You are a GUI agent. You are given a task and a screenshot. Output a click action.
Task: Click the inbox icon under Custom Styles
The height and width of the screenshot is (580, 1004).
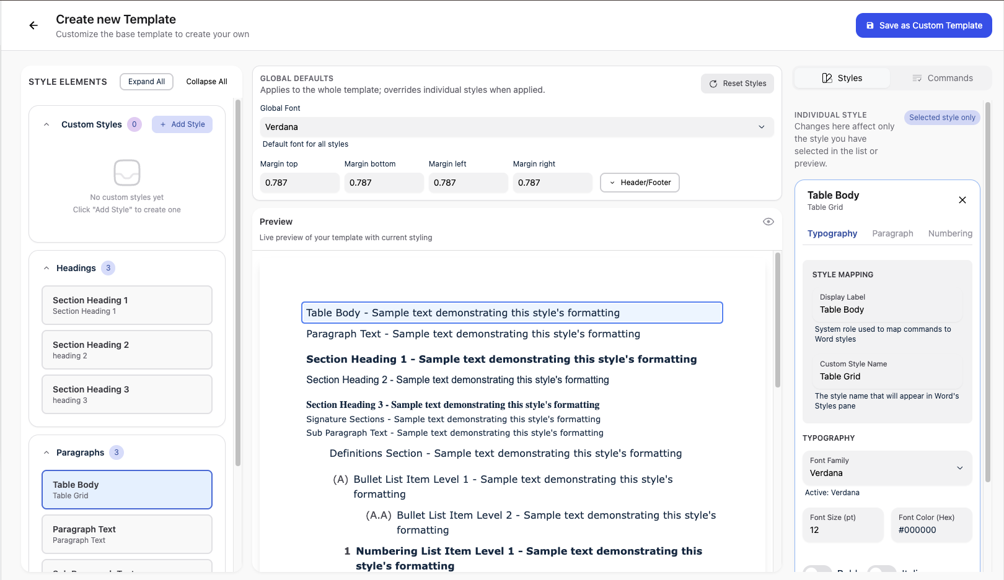(x=127, y=173)
